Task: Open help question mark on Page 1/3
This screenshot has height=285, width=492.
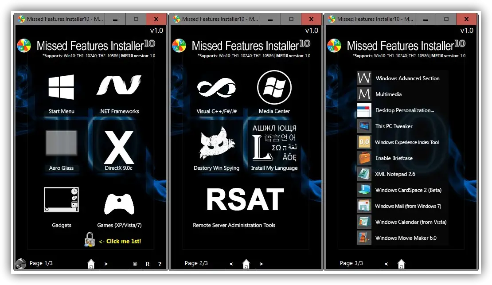Action: coord(160,264)
